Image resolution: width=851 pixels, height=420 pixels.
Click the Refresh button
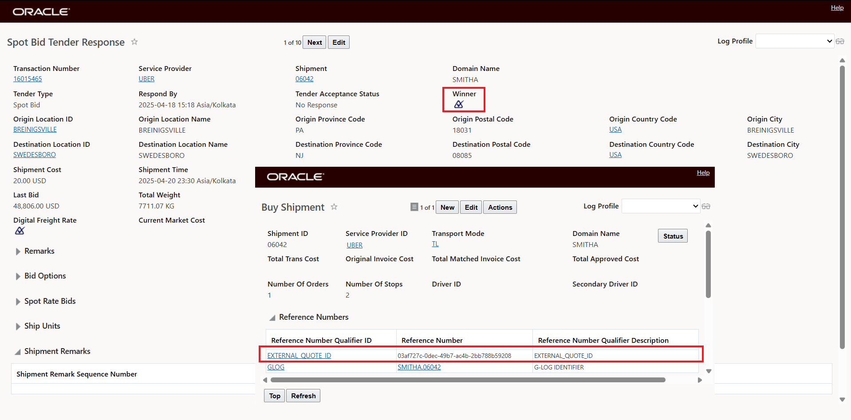pos(303,396)
